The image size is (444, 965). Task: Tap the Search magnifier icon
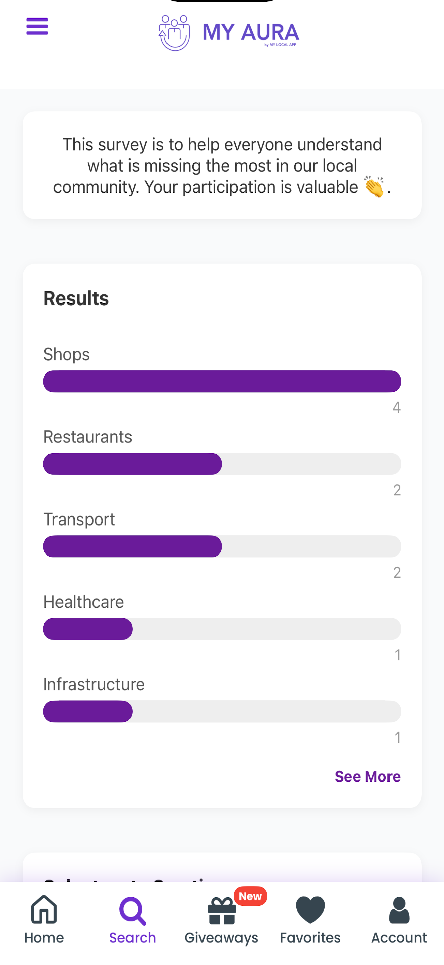pos(133,911)
